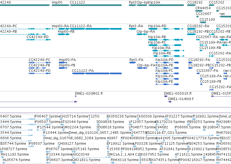This screenshot has width=231, height=164.
Task: Click transcript Gtp-bp-RA
Action: pos(142,34)
